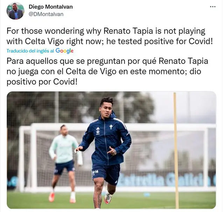Click the yellow training pole in photo
The image size is (224, 212).
pyautogui.click(x=176, y=151)
